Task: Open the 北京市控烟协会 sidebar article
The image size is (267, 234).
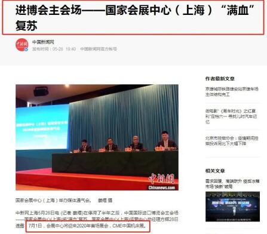Action: coord(232,141)
